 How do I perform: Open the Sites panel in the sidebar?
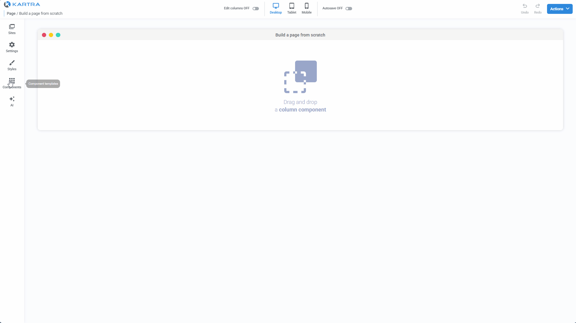tap(12, 29)
